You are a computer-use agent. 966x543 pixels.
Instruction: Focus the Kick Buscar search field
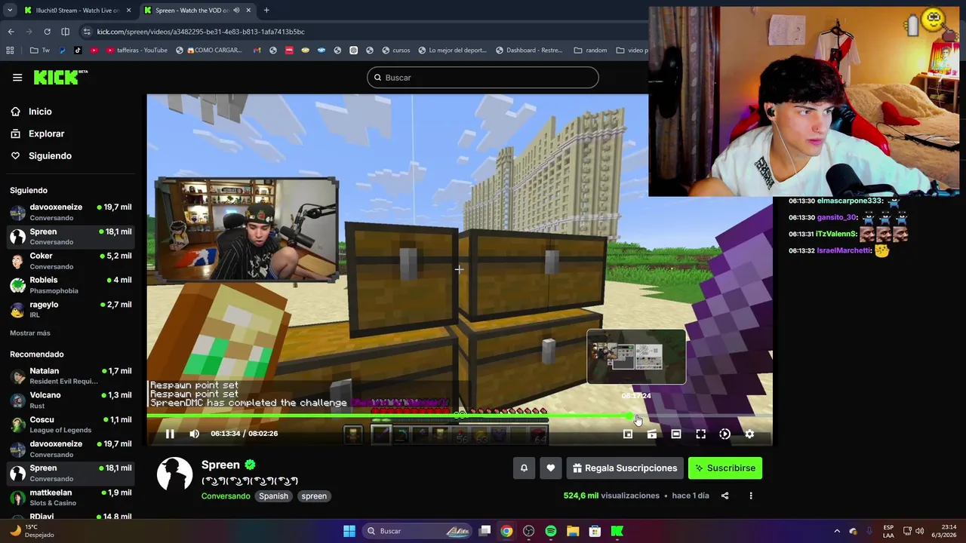483,78
